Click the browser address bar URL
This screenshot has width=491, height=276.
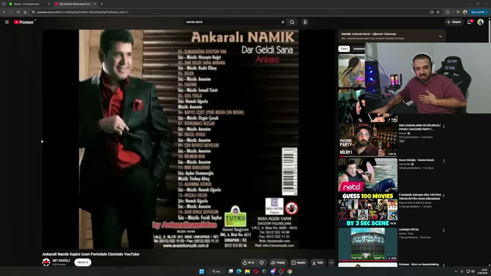point(82,12)
